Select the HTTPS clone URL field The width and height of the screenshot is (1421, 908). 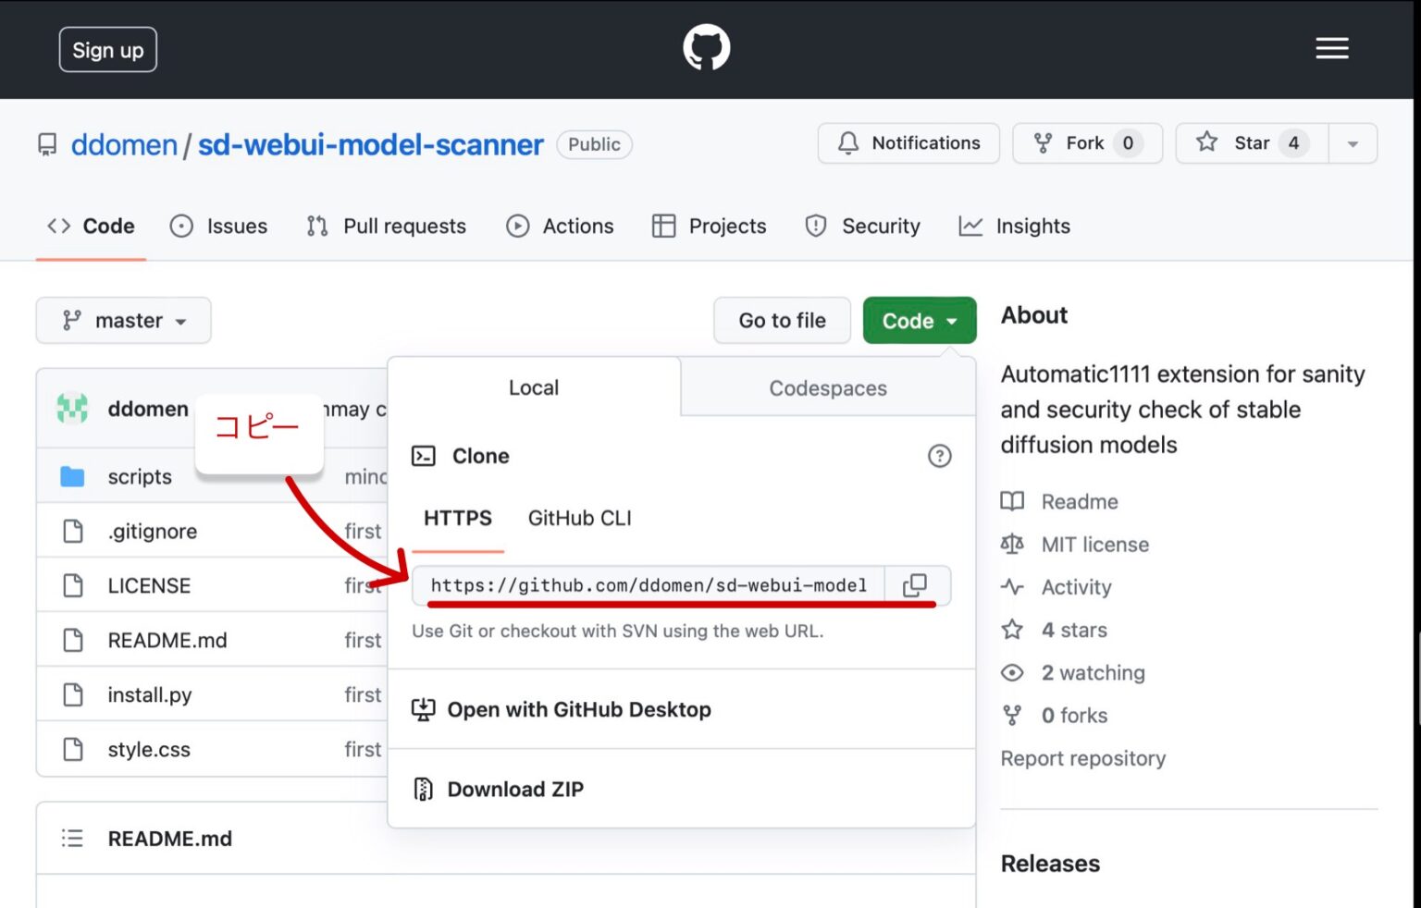coord(648,584)
